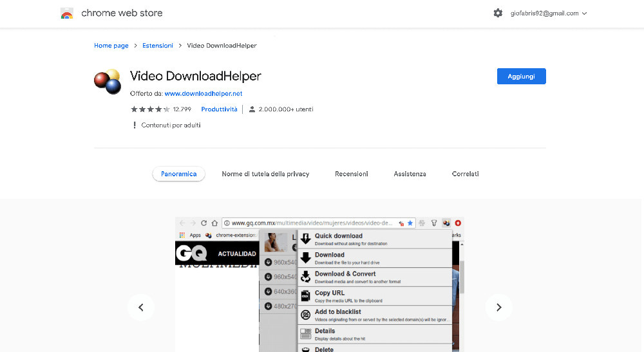Screen dimensions: 644x352
Task: Show previous screenshot with left arrow
Action: [141, 308]
